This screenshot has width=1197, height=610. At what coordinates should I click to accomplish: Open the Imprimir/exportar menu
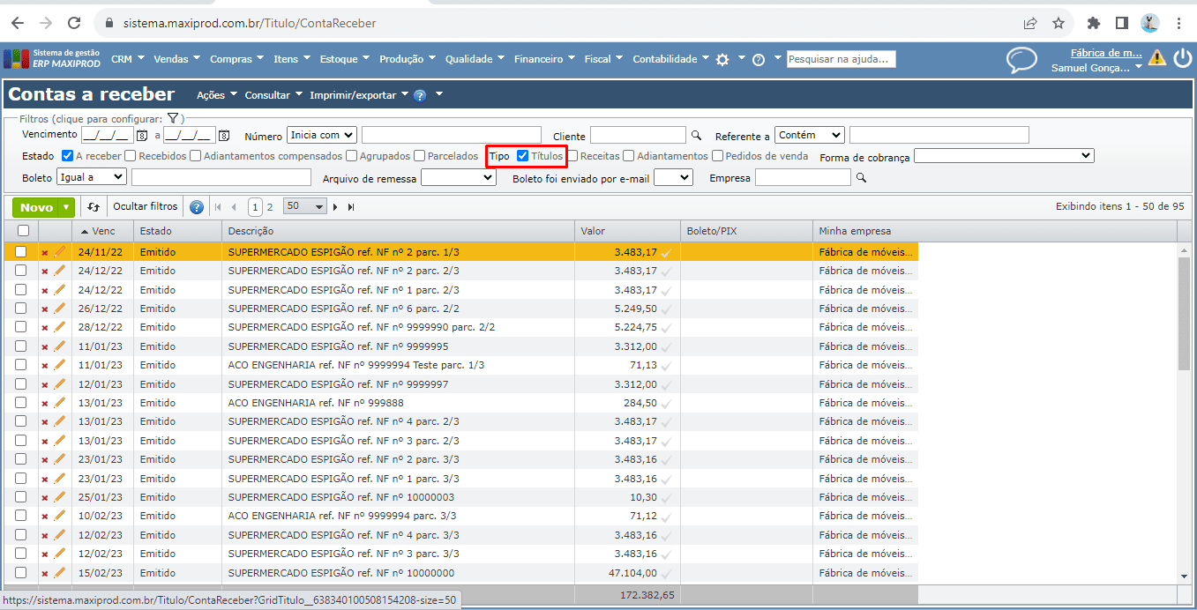coord(353,95)
